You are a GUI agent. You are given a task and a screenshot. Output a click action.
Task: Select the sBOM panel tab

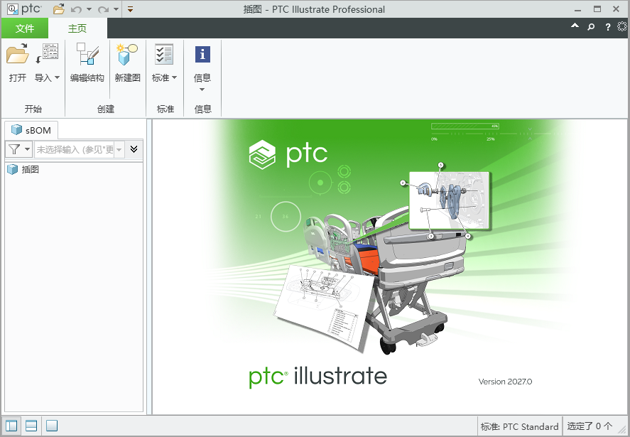[x=31, y=130]
